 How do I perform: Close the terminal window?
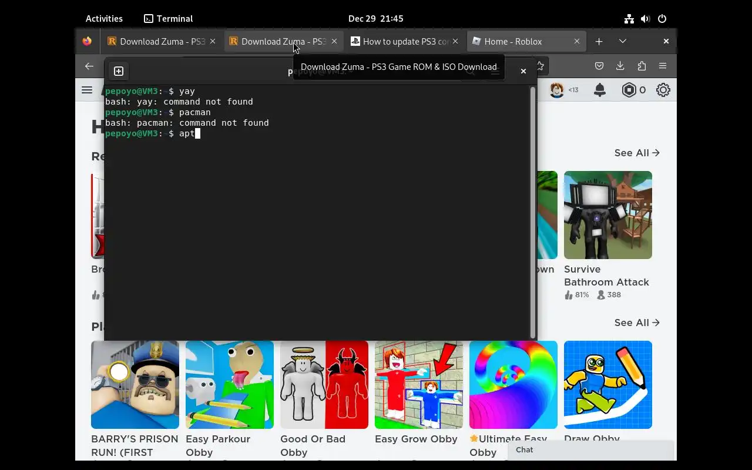click(523, 71)
